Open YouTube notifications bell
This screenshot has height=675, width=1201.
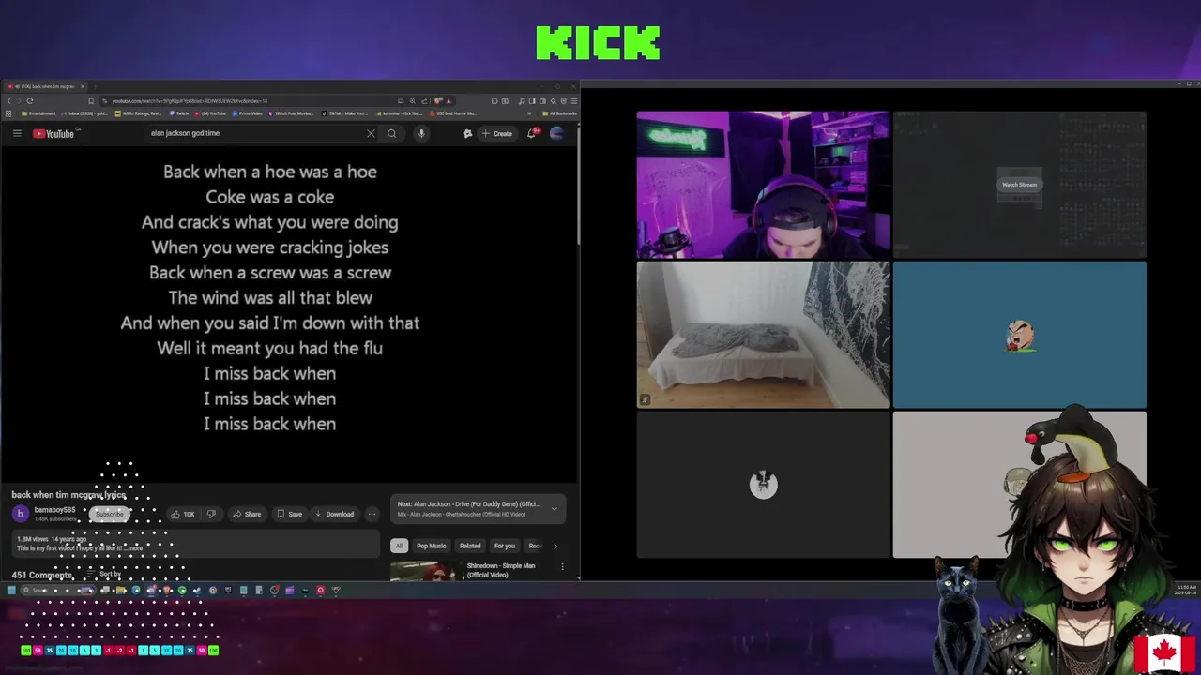click(532, 133)
